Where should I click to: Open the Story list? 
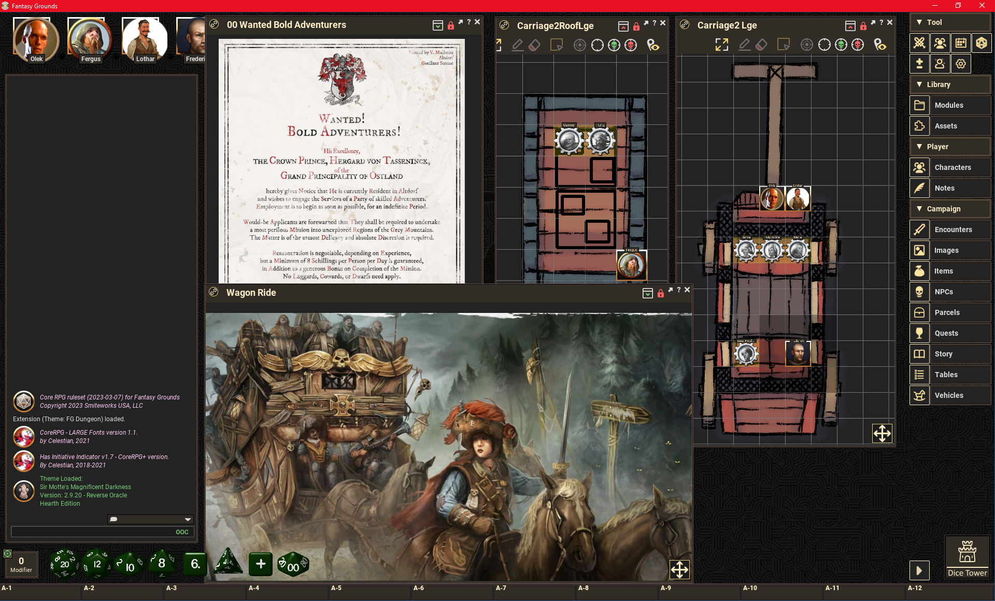click(x=950, y=354)
